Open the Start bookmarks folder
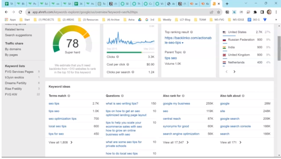 click(25, 20)
